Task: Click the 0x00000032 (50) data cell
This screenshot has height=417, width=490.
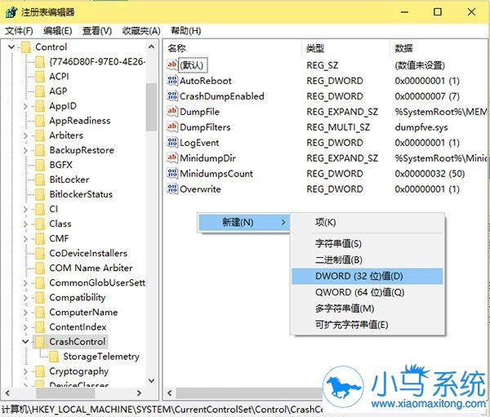Action: (x=430, y=173)
